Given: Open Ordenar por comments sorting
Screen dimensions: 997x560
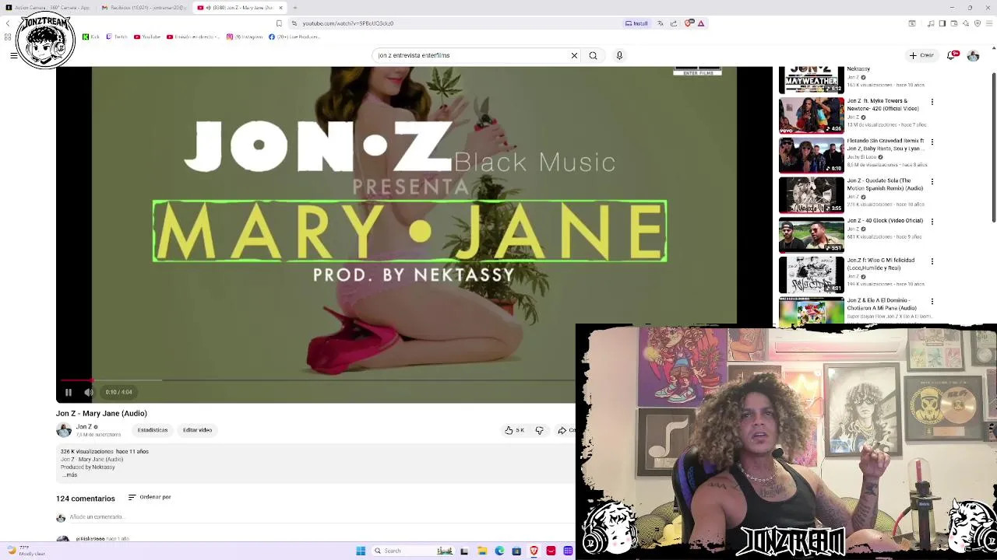Looking at the screenshot, I should point(150,497).
